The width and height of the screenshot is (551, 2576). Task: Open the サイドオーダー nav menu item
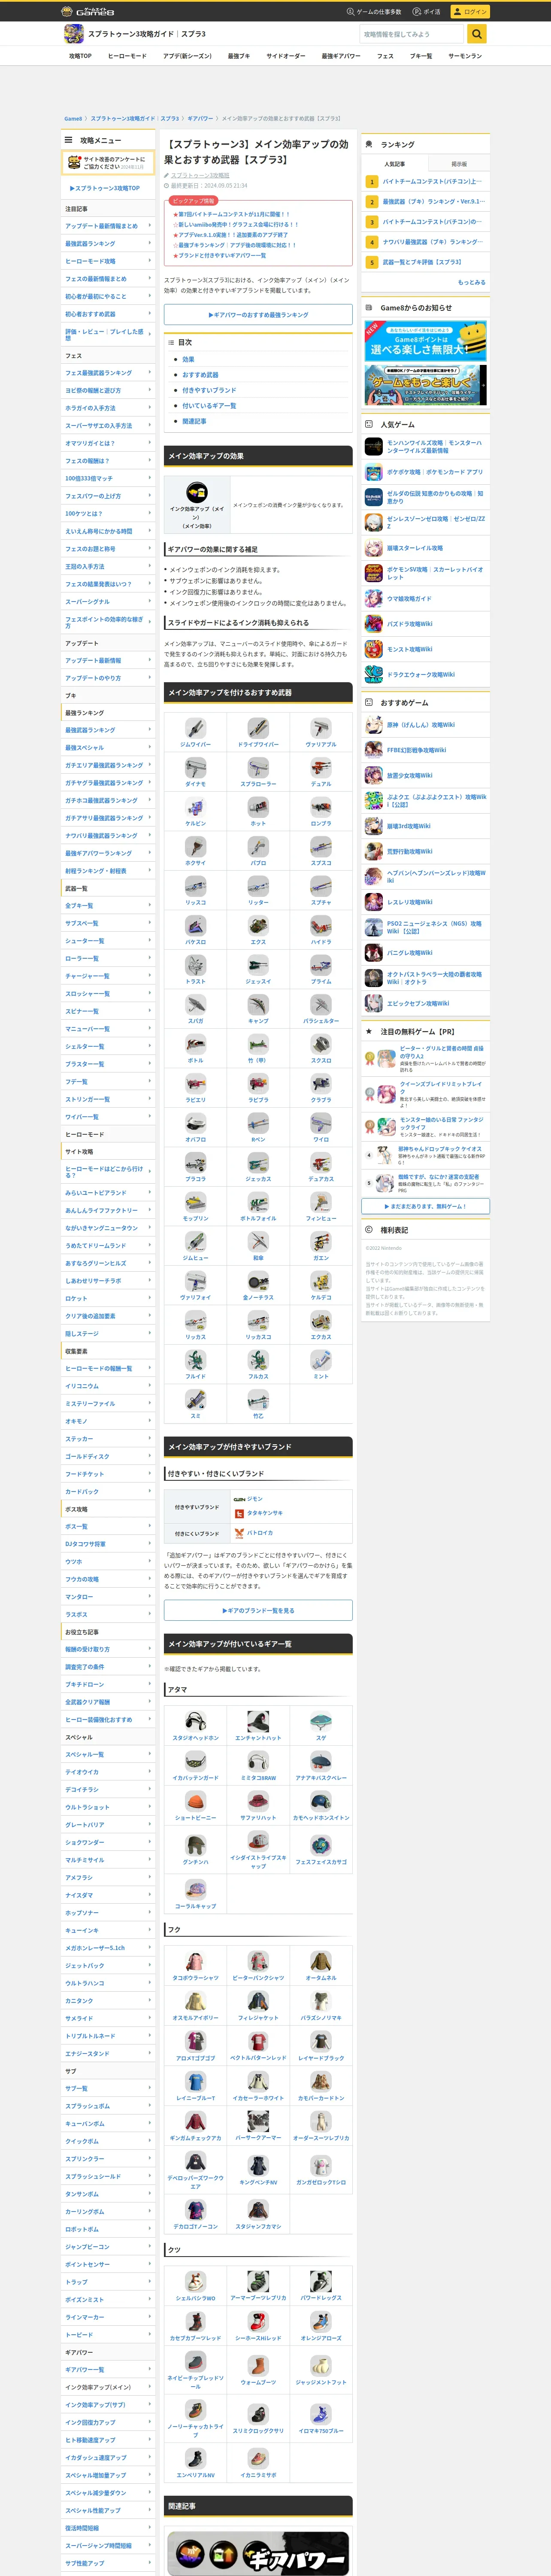(286, 56)
